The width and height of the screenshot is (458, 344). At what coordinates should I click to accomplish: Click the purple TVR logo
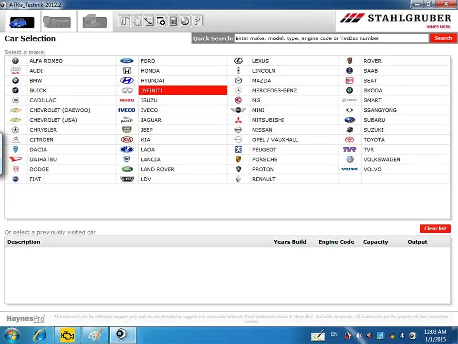click(x=350, y=150)
